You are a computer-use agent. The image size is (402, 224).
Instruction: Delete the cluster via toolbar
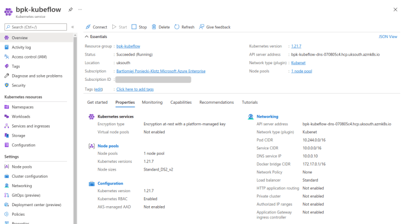pos(161,27)
